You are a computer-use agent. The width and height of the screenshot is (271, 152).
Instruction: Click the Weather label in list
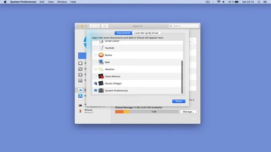[x=110, y=69]
